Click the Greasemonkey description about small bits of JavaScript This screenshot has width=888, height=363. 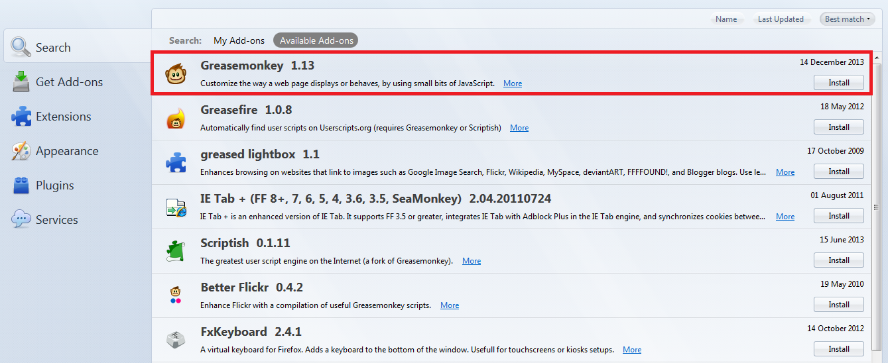348,83
